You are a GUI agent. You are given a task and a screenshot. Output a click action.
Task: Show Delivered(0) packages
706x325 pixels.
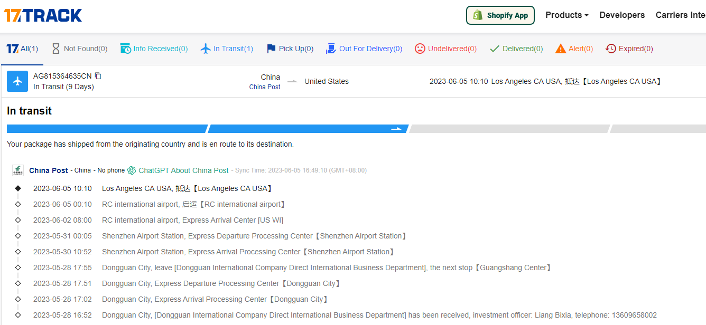tap(516, 49)
